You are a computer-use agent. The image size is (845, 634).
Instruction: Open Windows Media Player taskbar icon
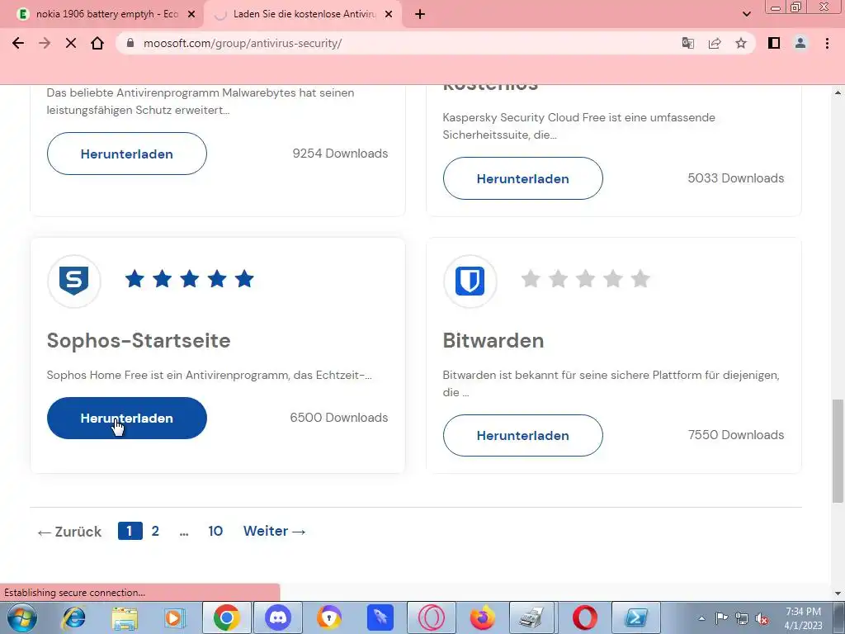tap(175, 617)
